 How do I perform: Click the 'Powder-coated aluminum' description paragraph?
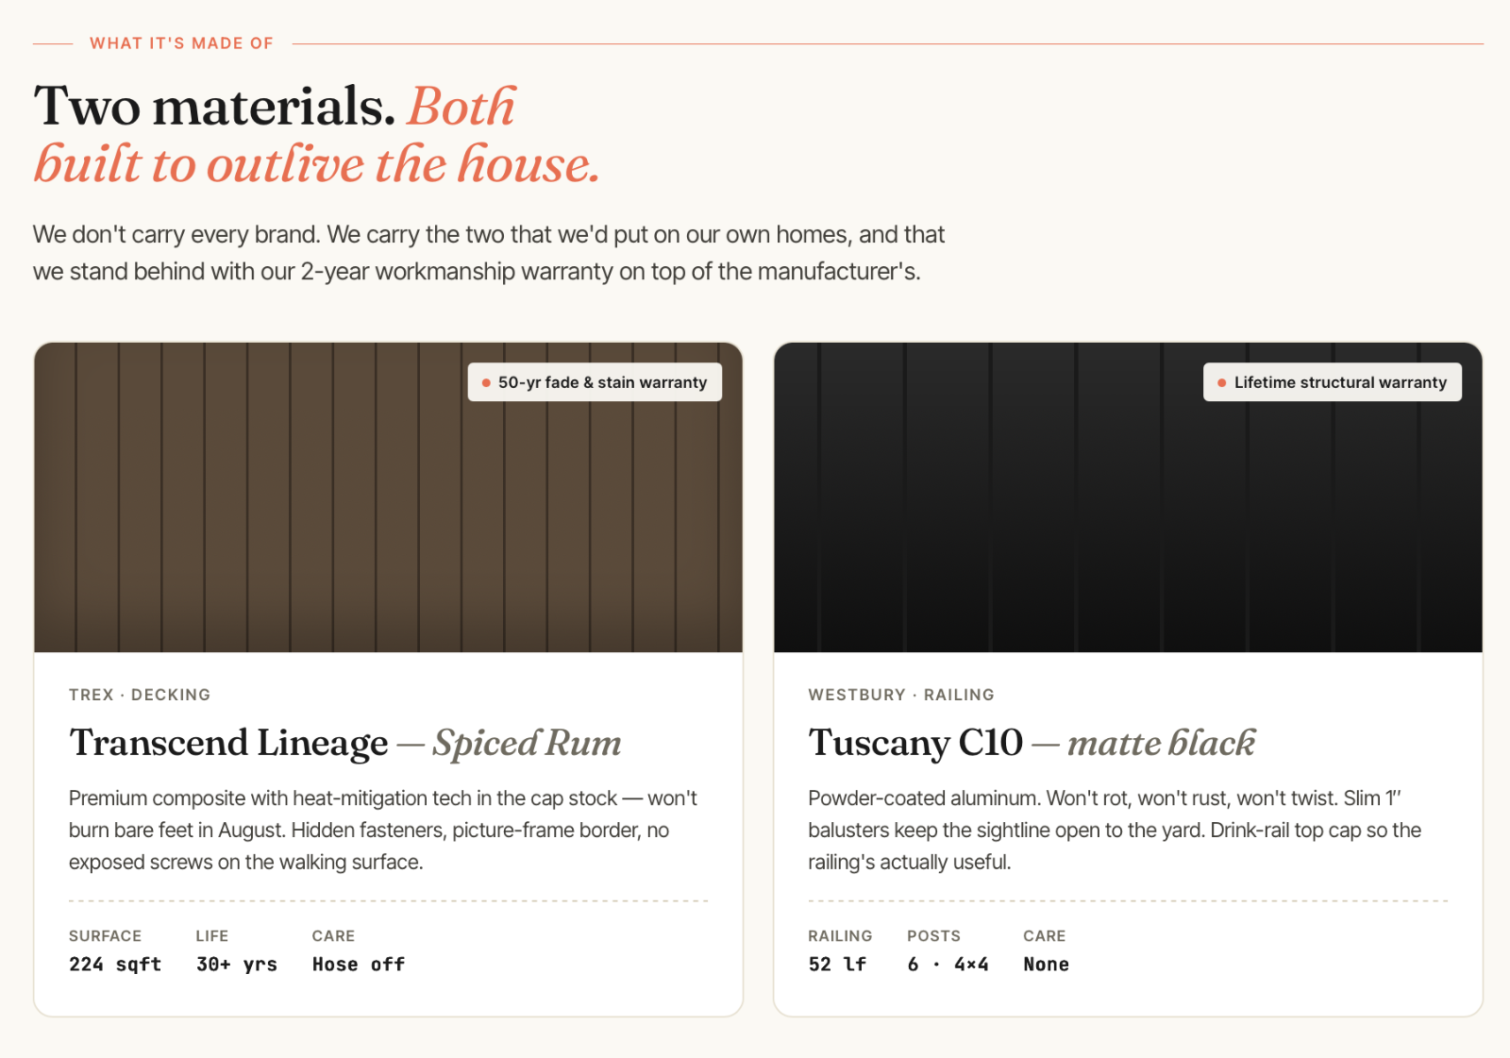point(1115,831)
